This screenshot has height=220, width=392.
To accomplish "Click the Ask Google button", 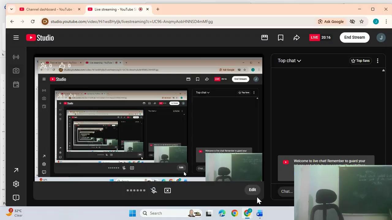I will click(x=331, y=21).
